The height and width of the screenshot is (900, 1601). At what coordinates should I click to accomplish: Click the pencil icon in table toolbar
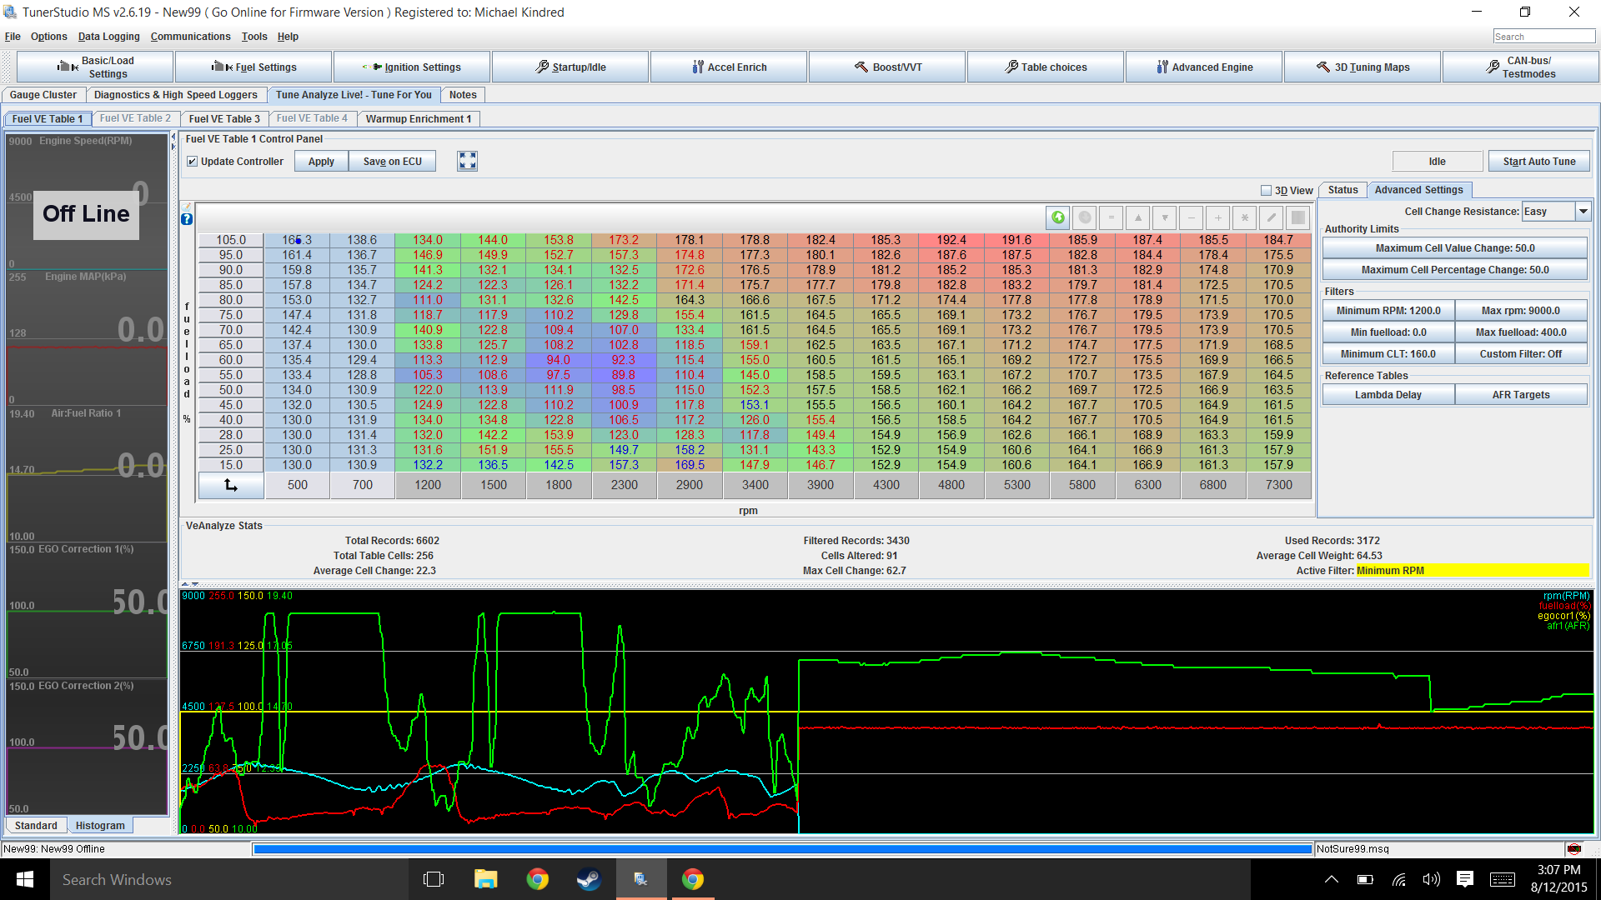(1271, 217)
